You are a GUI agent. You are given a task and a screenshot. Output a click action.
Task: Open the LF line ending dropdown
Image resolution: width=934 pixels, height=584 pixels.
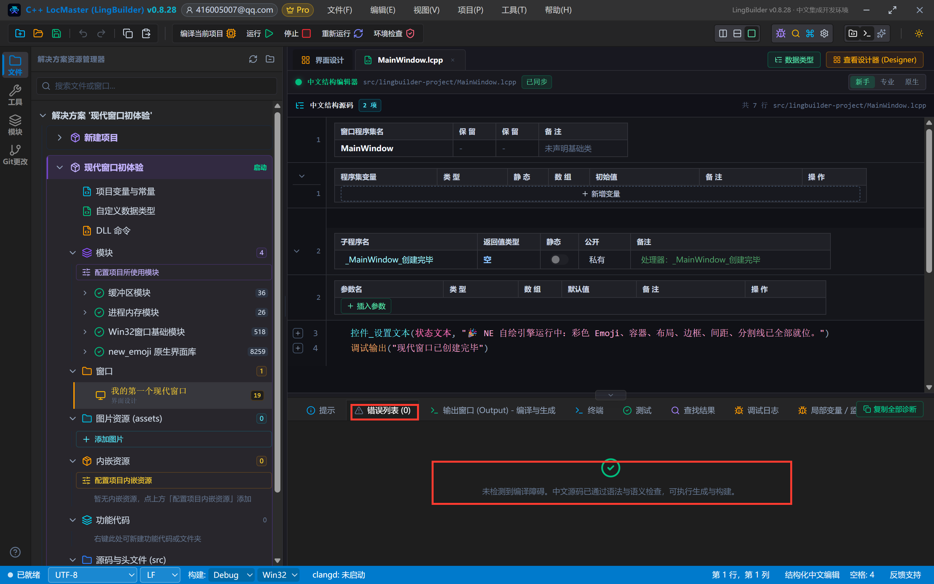point(160,575)
